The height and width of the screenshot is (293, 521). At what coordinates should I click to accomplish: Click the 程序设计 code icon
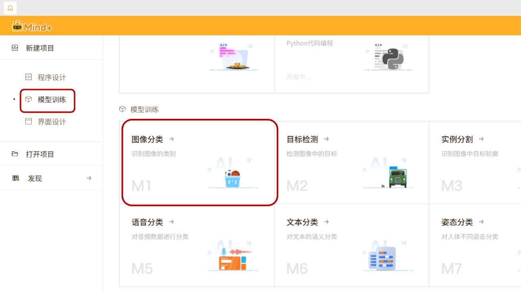tap(28, 77)
